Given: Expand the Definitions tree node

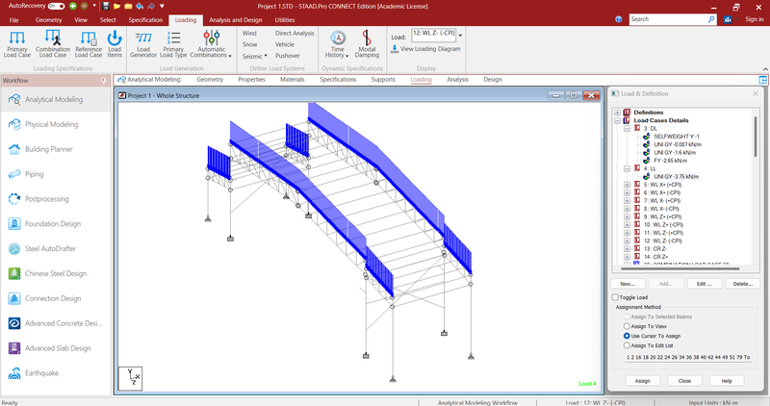Looking at the screenshot, I should 617,113.
